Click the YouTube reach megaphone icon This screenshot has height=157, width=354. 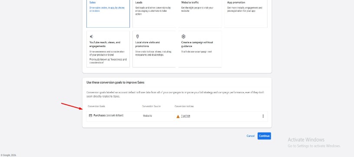(x=92, y=36)
